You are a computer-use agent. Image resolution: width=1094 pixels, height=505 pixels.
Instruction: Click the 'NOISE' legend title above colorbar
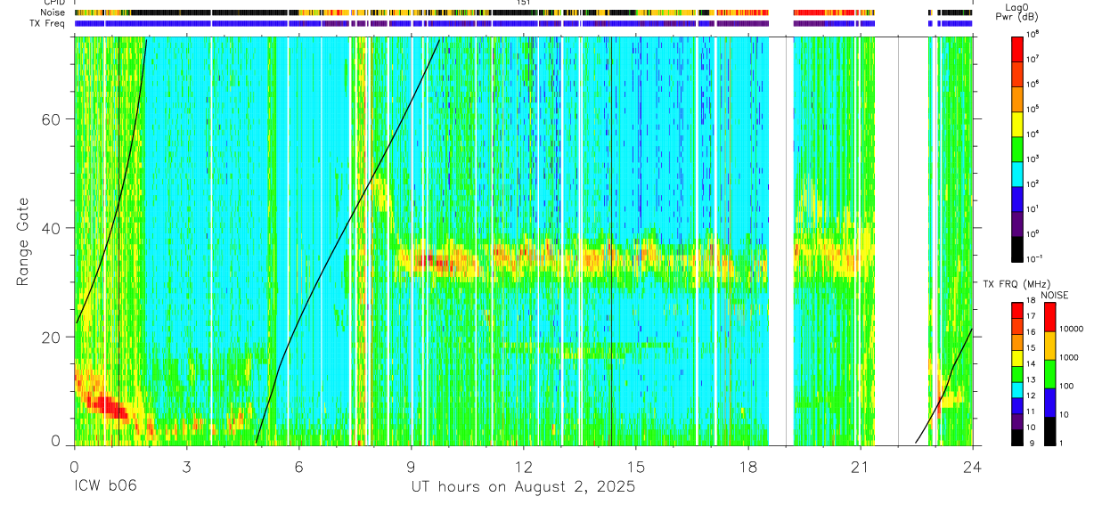point(1055,295)
